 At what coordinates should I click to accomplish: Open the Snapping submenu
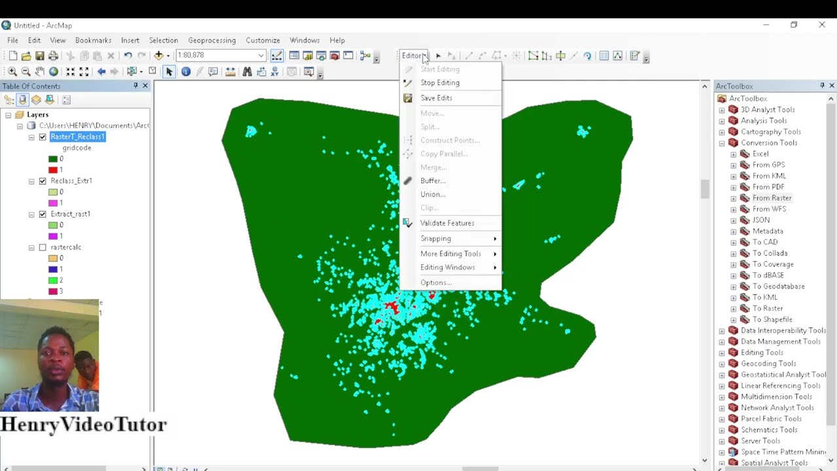(x=450, y=239)
